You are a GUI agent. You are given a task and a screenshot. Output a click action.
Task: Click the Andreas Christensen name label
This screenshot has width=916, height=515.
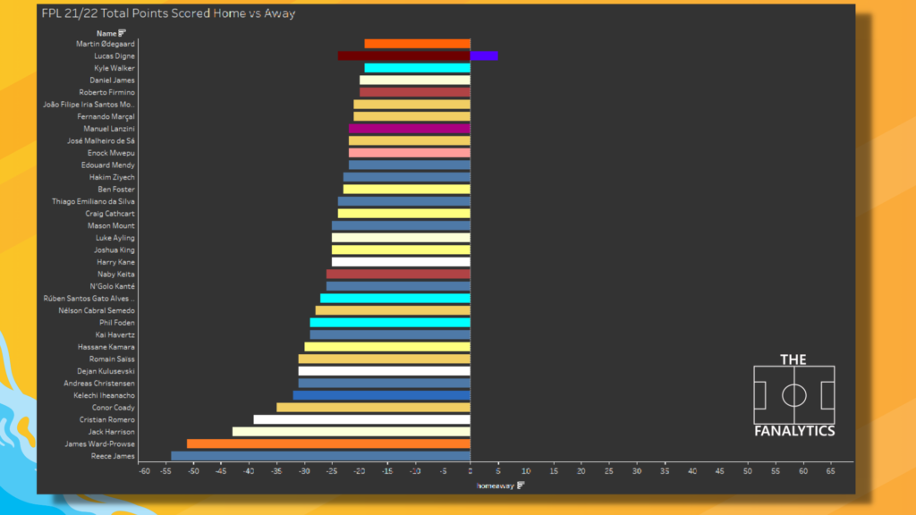coord(99,384)
